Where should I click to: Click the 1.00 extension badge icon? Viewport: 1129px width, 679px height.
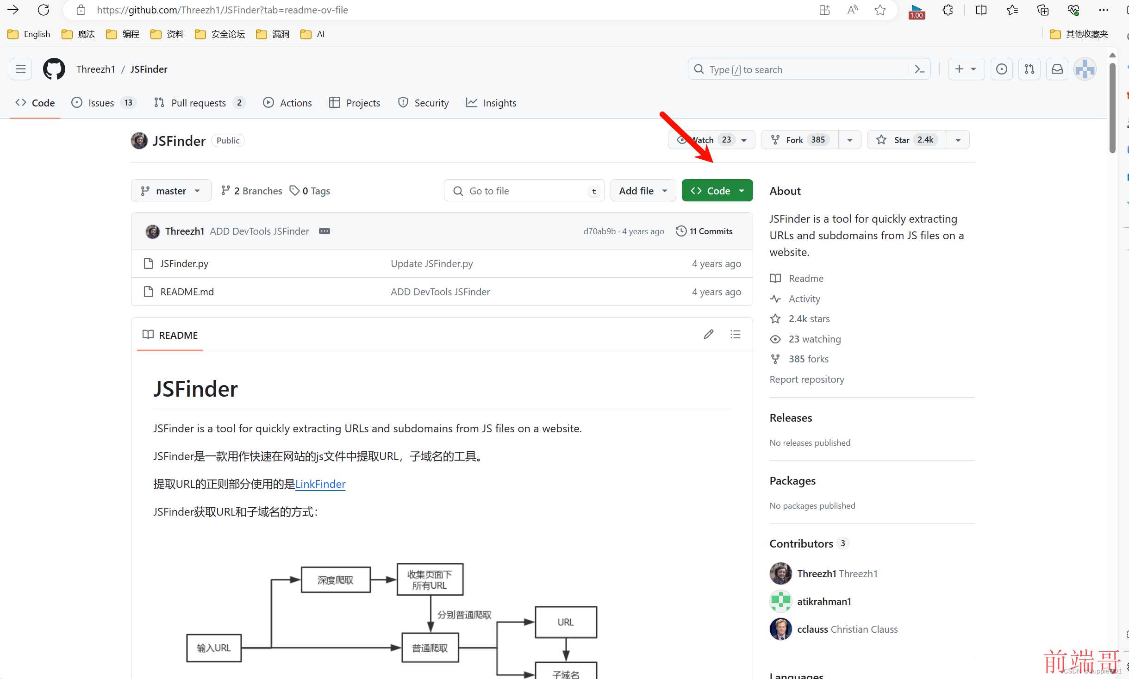[x=917, y=11]
